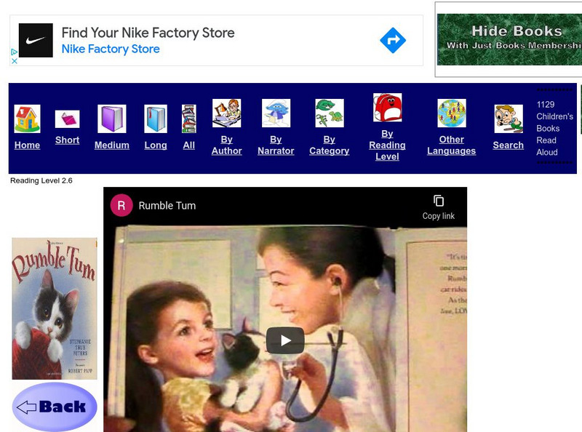Viewport: 582px width, 432px height.
Task: Open the By Category text link
Action: (330, 145)
